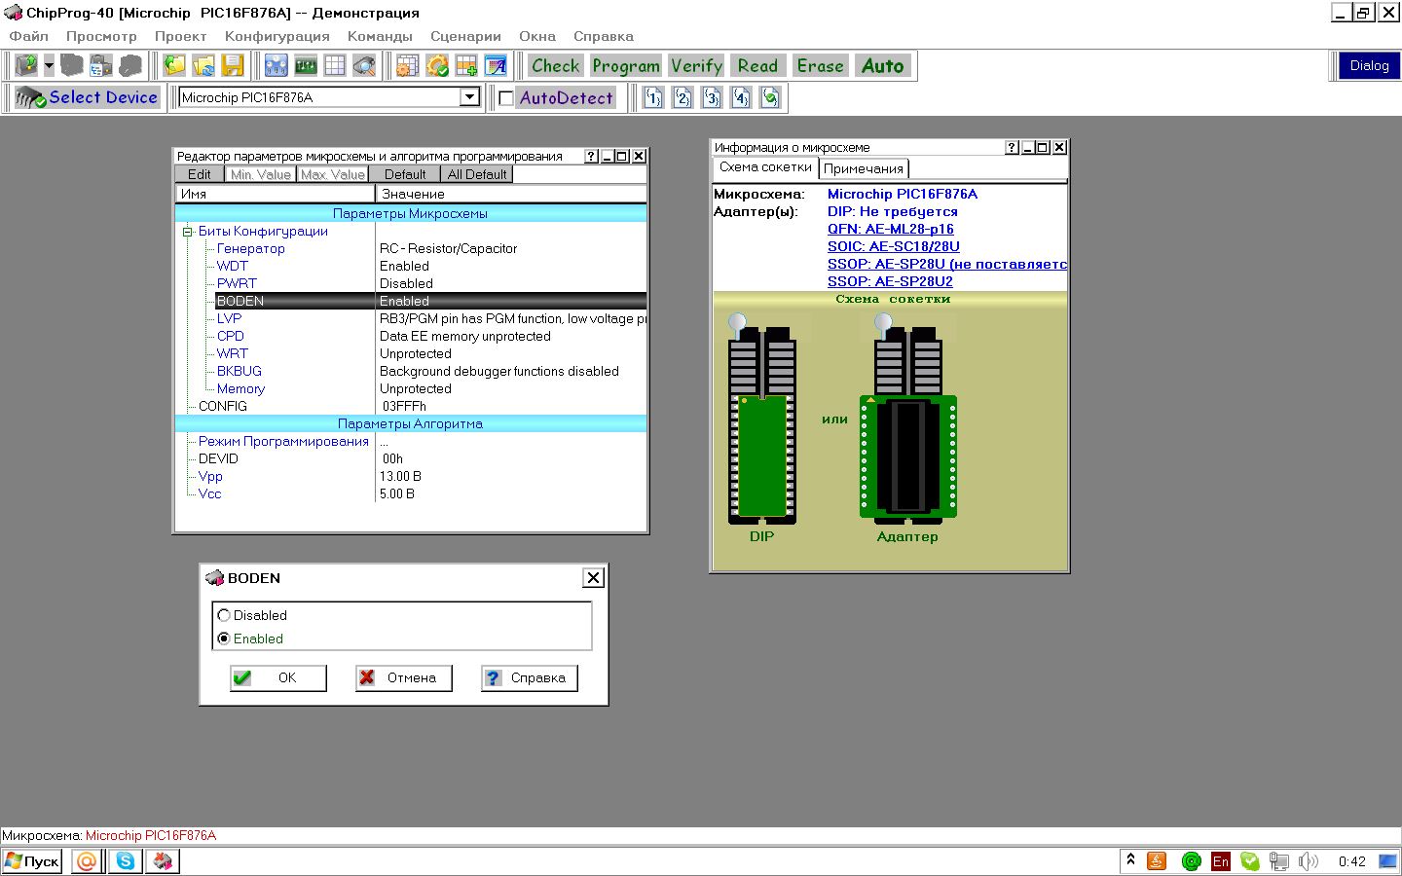1402x876 pixels.
Task: Collapse the Биты Конфигурации tree node
Action: pyautogui.click(x=188, y=232)
